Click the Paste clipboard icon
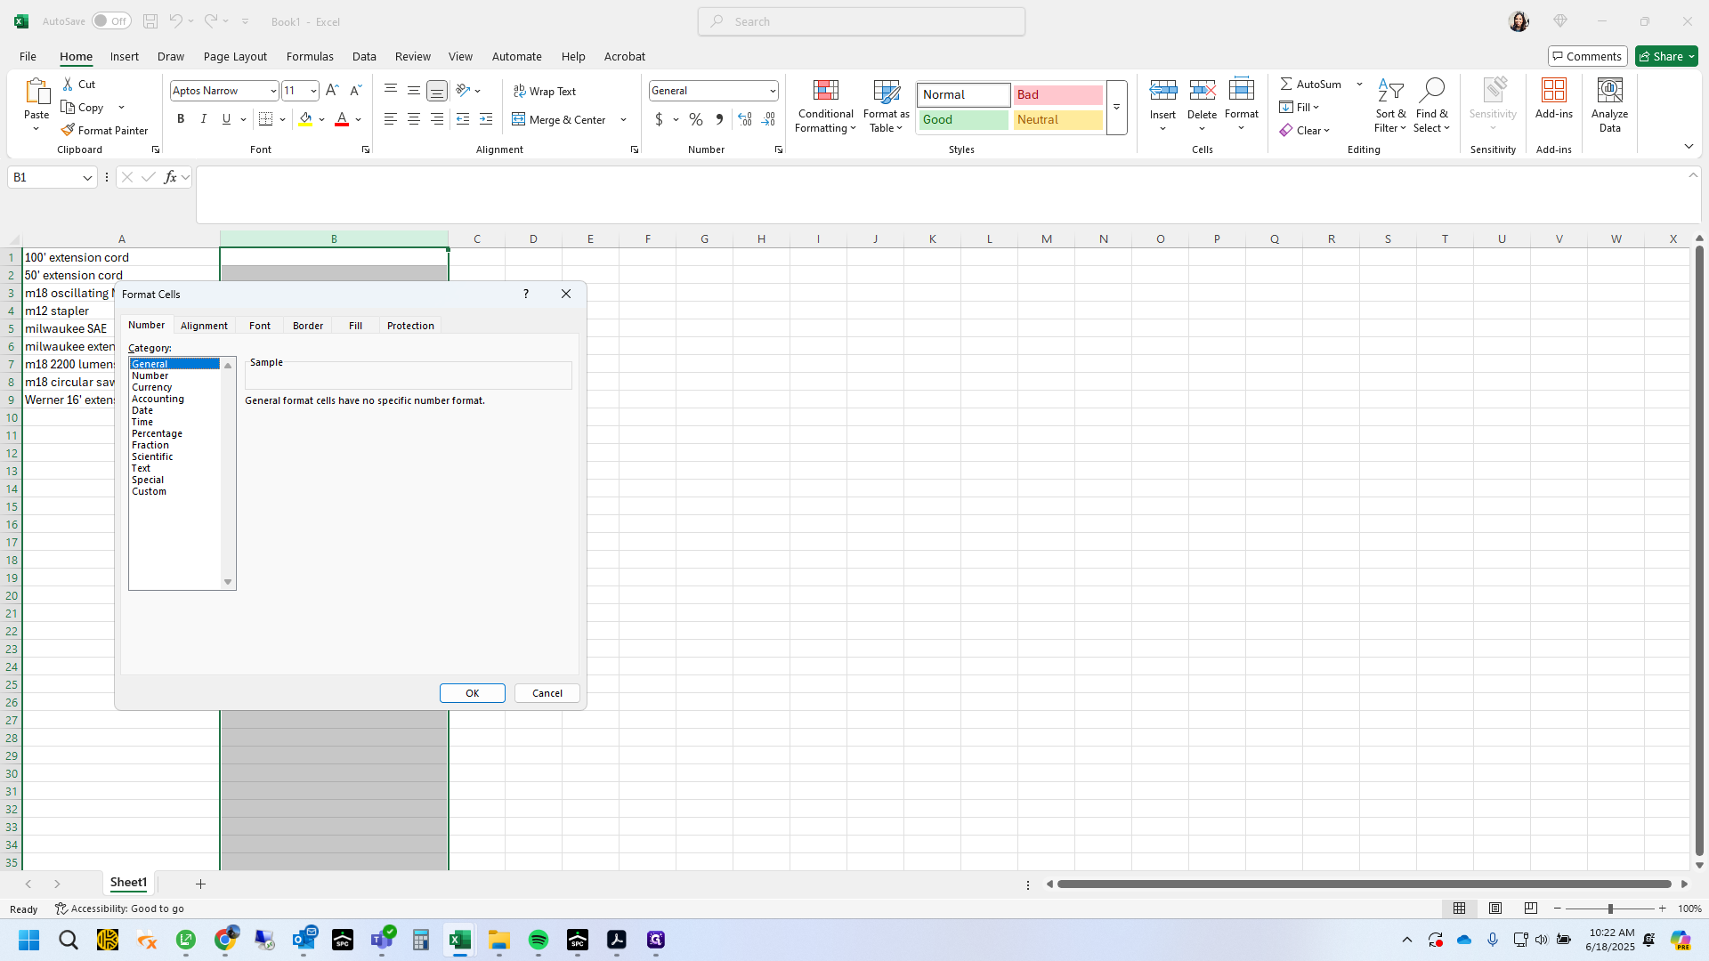The width and height of the screenshot is (1709, 961). pos(36,91)
